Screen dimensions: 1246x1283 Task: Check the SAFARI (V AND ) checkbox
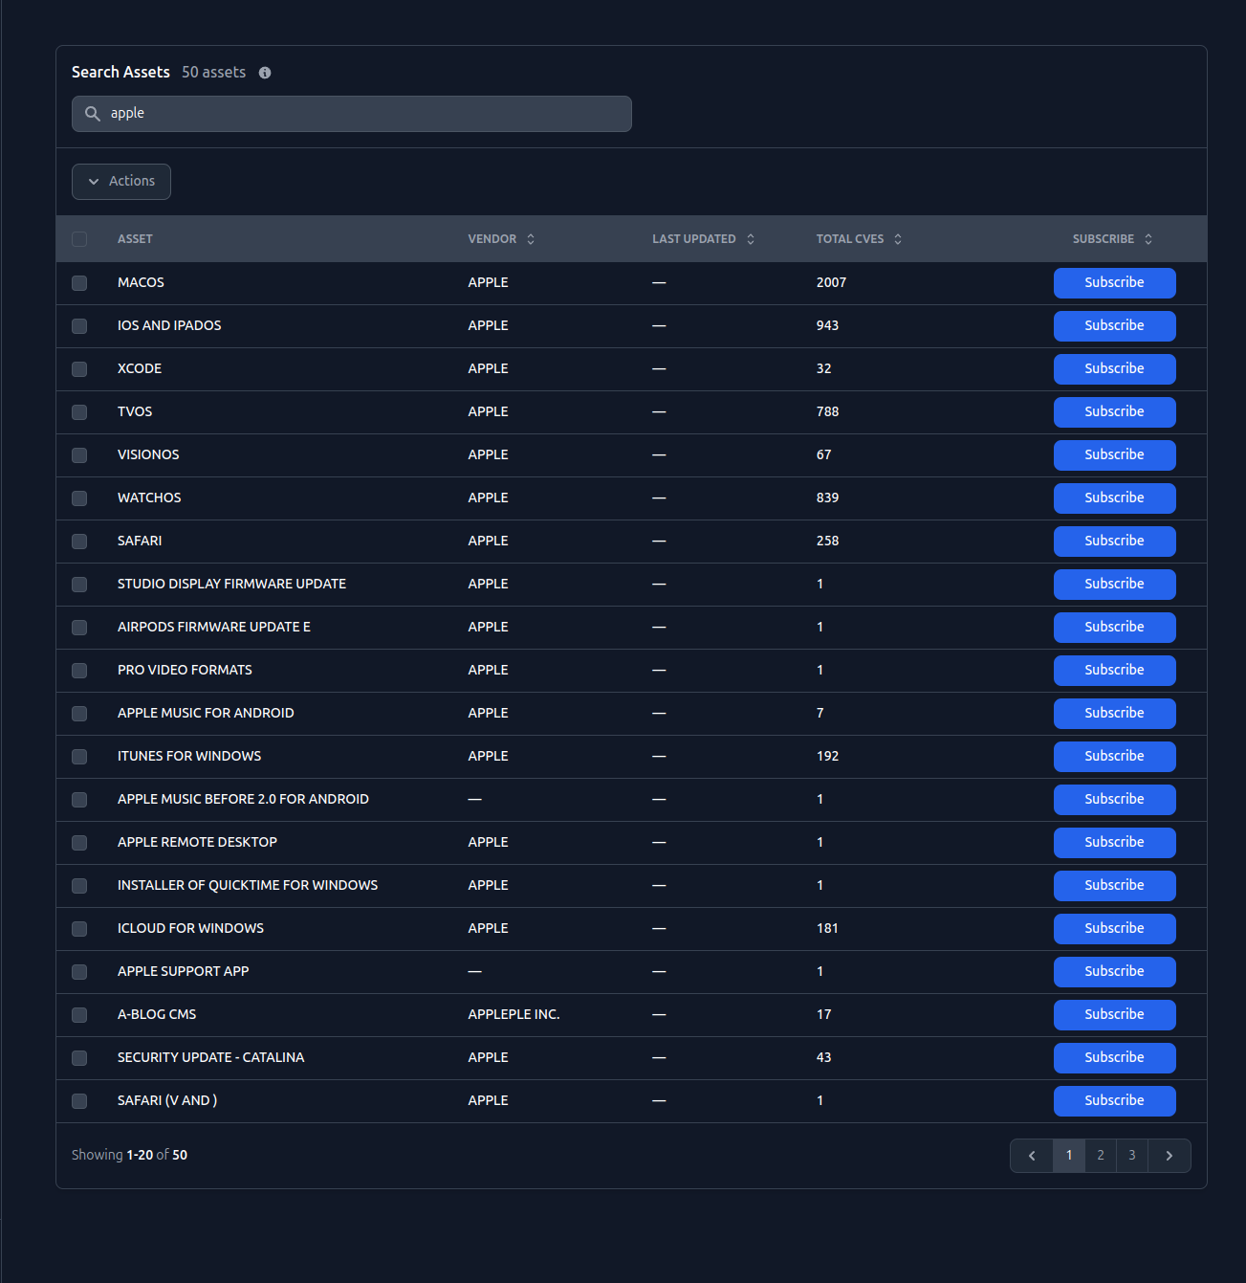79,1101
